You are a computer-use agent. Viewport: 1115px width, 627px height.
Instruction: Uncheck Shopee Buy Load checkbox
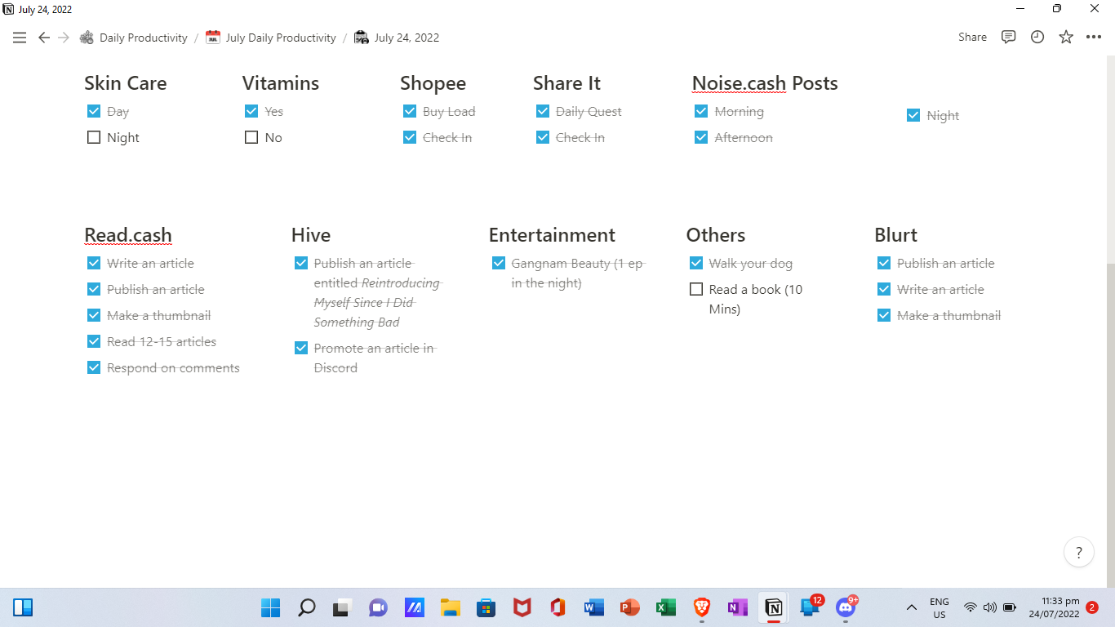point(409,111)
